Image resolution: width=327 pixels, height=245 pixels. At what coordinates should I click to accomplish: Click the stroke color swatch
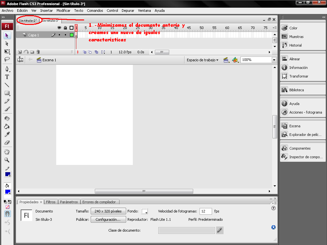(x=8, y=174)
